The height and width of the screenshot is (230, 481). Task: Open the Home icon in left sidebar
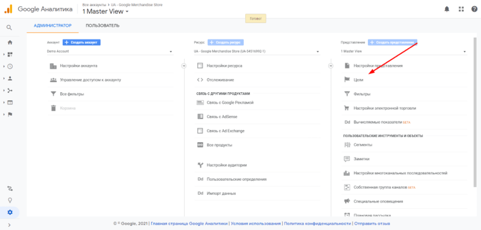point(10,42)
